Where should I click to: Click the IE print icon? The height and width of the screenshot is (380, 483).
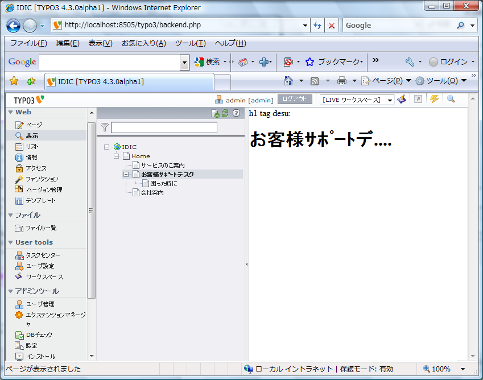(x=341, y=81)
